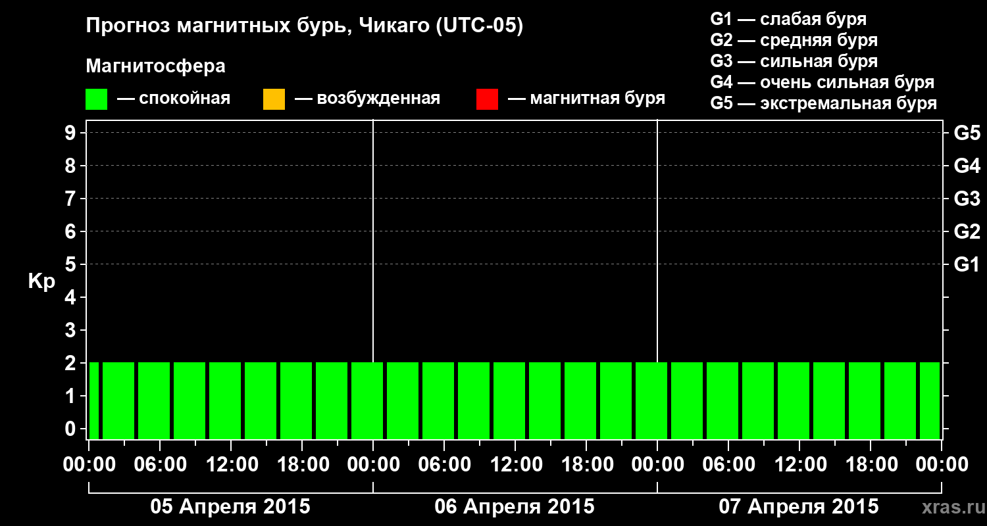The height and width of the screenshot is (526, 987).
Task: Click the Kp axis value 3
Action: (72, 331)
